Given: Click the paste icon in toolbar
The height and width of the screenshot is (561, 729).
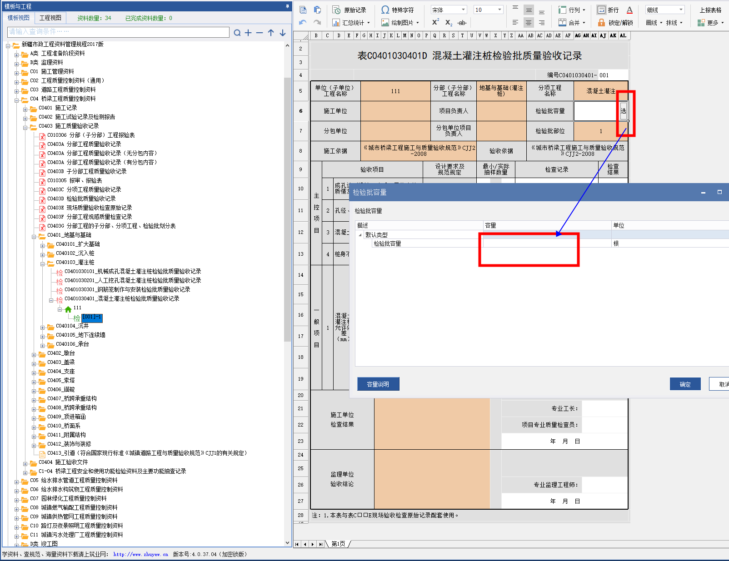Looking at the screenshot, I should click(317, 10).
